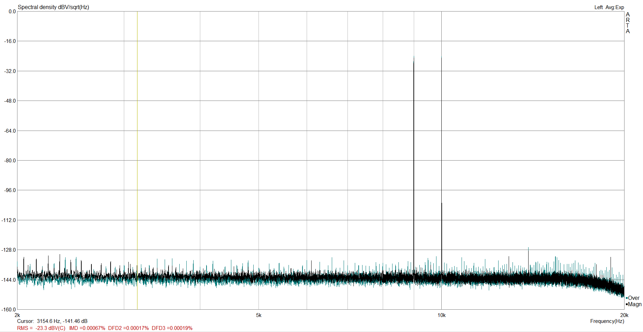Click the '20k' frequency axis label

(x=624, y=315)
